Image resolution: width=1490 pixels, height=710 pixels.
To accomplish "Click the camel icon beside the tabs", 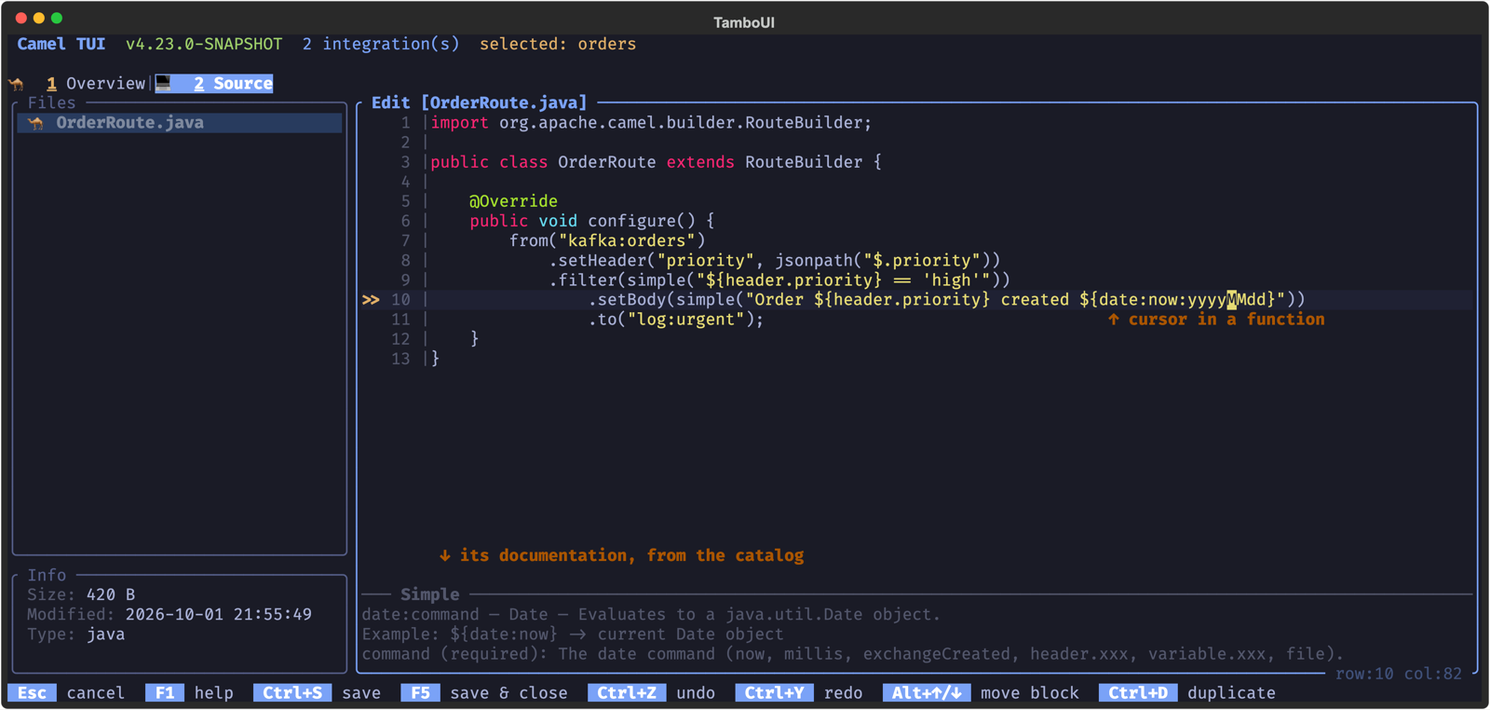I will coord(17,84).
